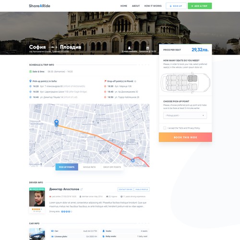Screen dimensions: 240x240
Task: Select the 16:20 pick-up point radio marker
Action: [30, 86]
